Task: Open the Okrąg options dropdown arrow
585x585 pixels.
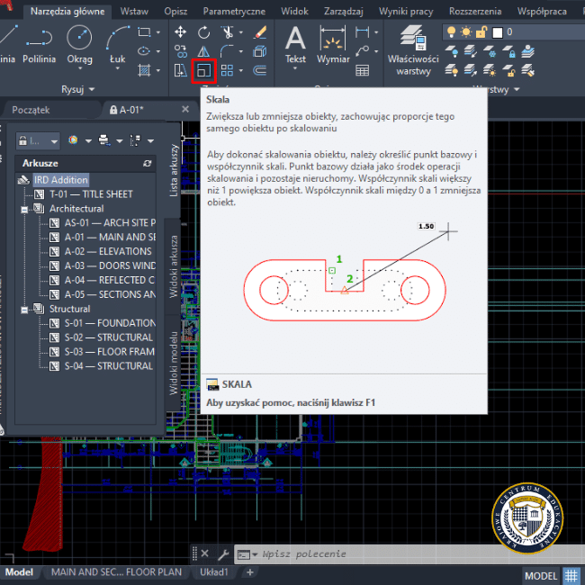Action: 80,68
